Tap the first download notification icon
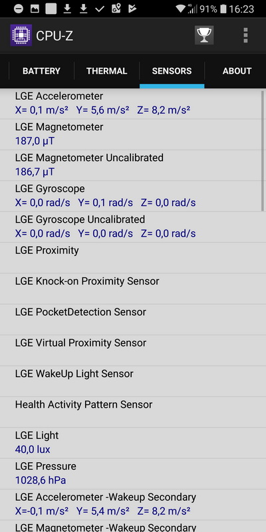 [68, 9]
